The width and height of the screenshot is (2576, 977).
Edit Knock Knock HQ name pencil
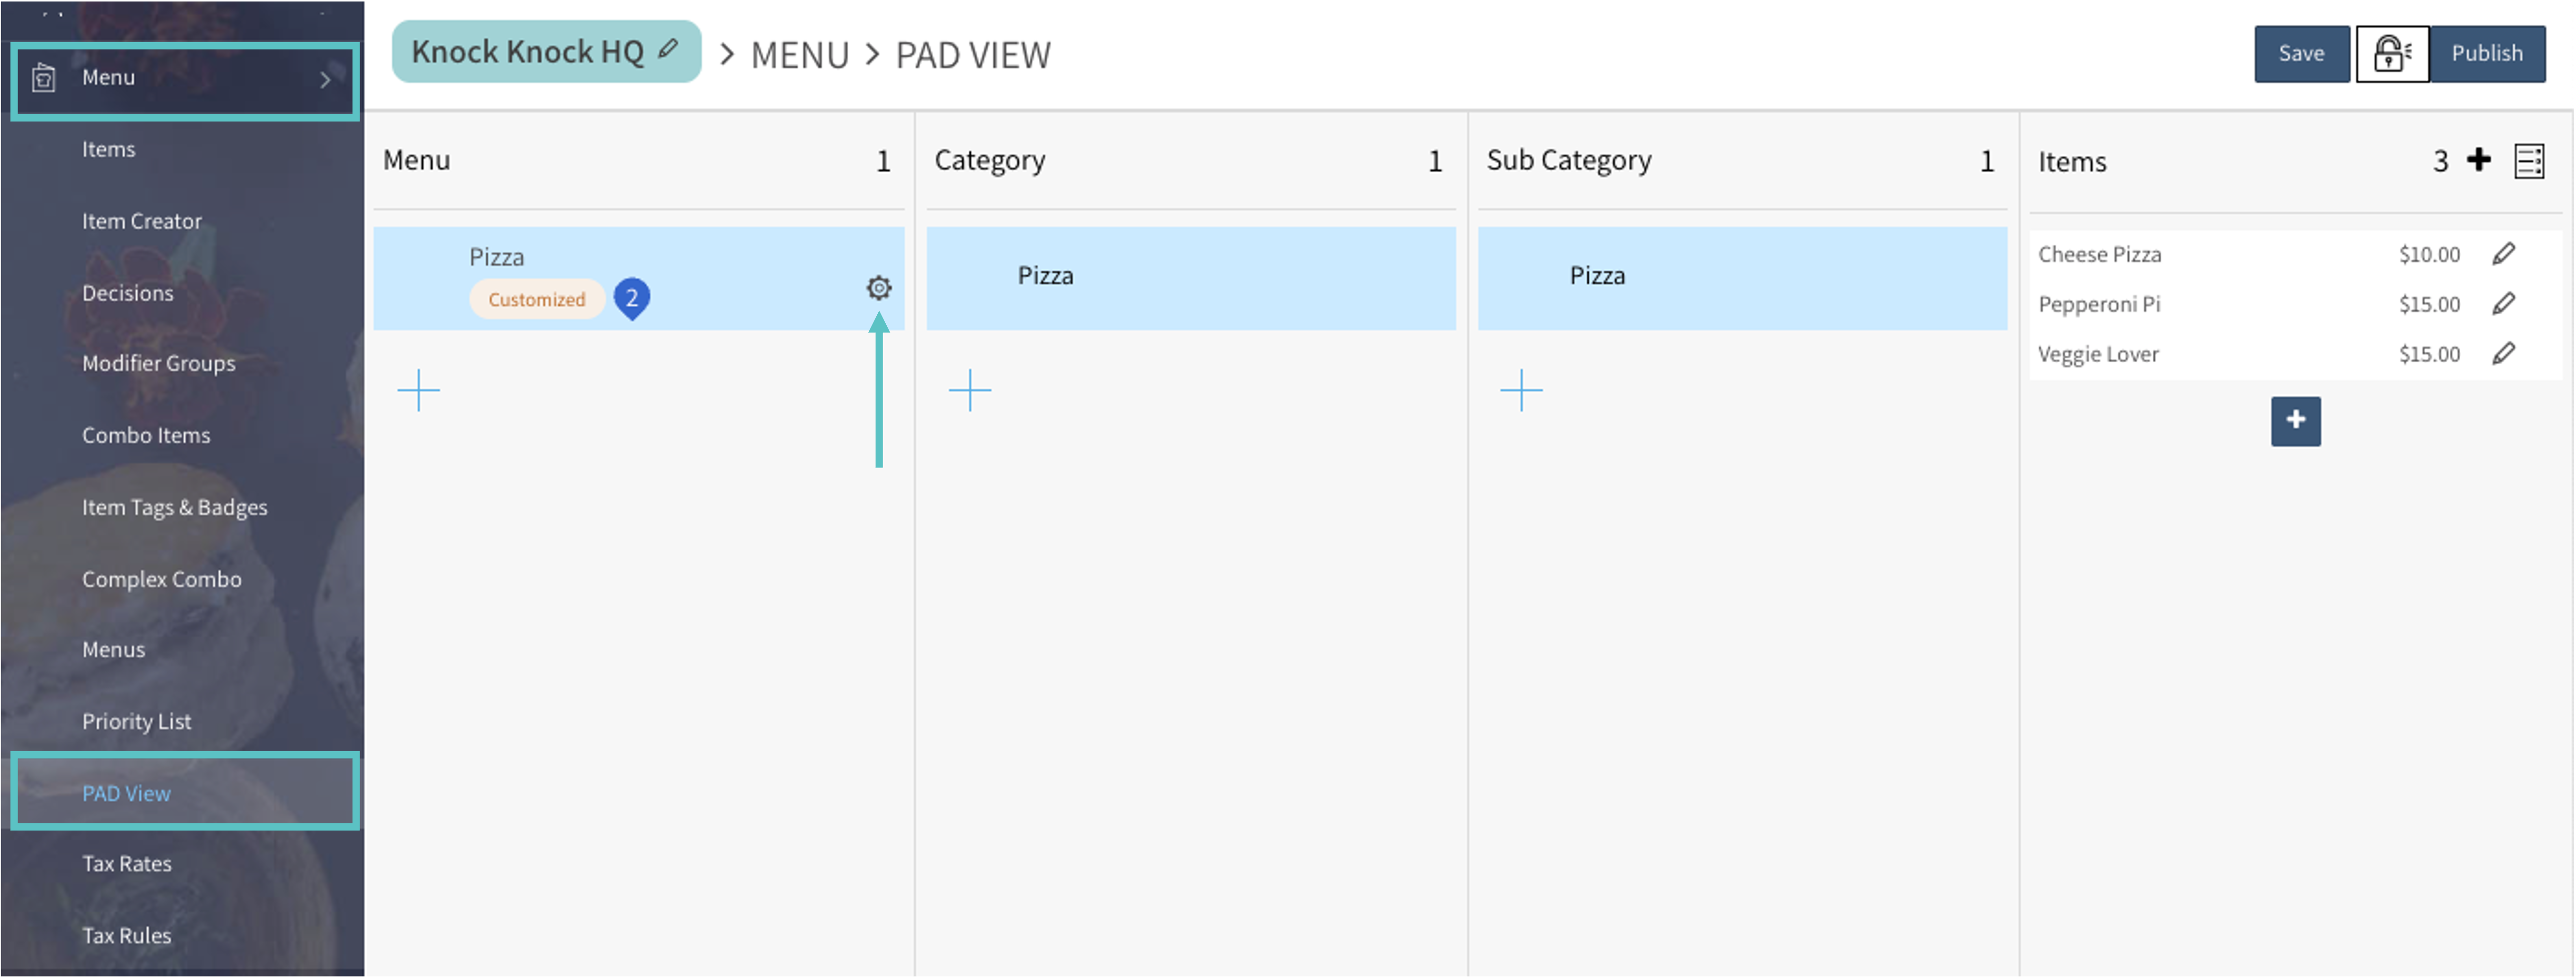pyautogui.click(x=668, y=49)
